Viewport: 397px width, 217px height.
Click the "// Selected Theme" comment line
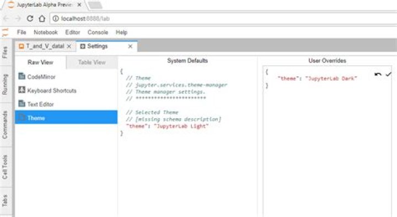click(152, 112)
